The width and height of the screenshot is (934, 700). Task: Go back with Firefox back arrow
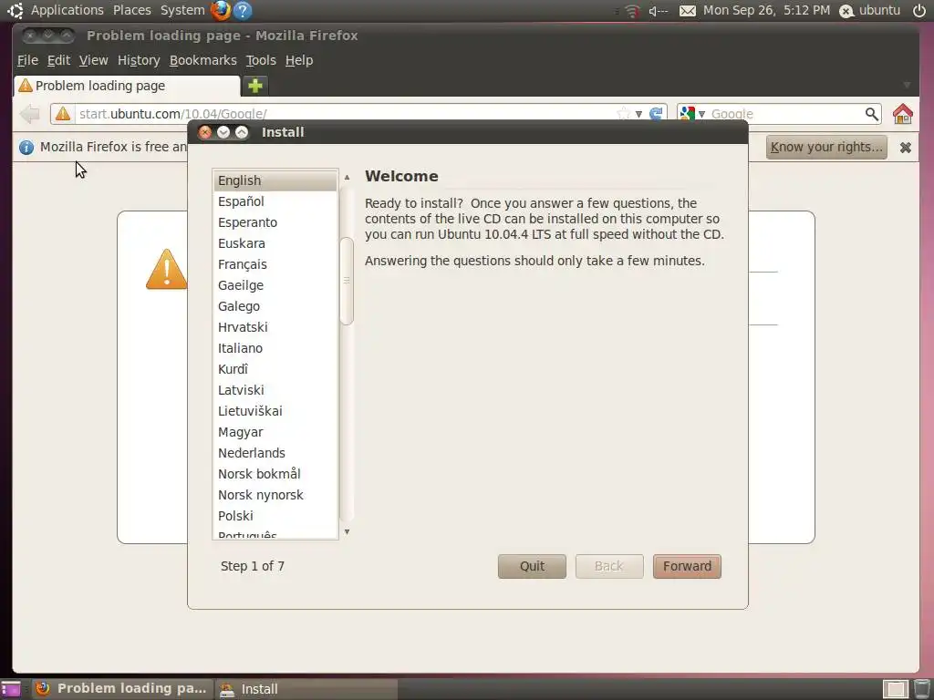point(29,114)
